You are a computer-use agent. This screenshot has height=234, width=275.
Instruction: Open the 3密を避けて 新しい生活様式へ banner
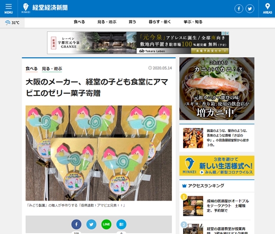(217, 166)
